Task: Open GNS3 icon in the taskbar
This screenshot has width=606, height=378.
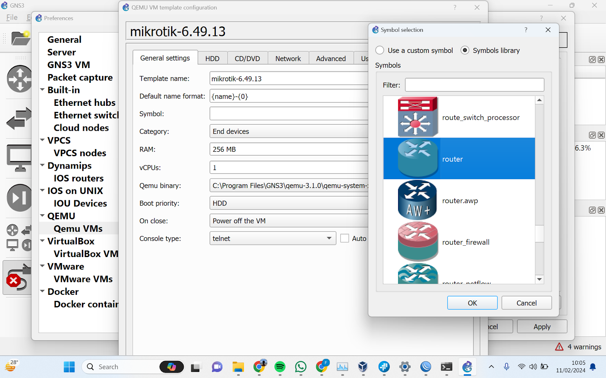Action: pyautogui.click(x=467, y=367)
